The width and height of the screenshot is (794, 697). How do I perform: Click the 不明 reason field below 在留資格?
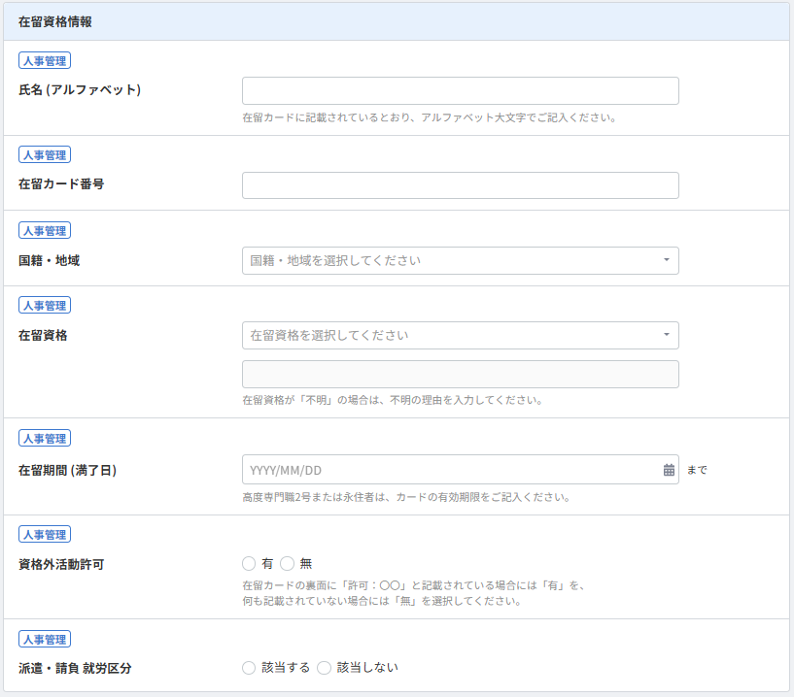click(x=460, y=375)
